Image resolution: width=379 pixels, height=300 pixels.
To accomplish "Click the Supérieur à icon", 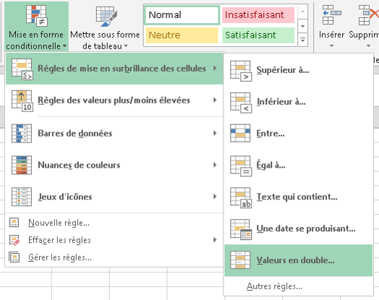I will (x=241, y=71).
